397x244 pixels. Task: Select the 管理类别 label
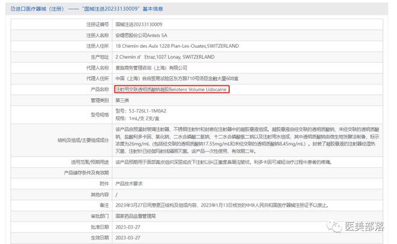[100, 101]
